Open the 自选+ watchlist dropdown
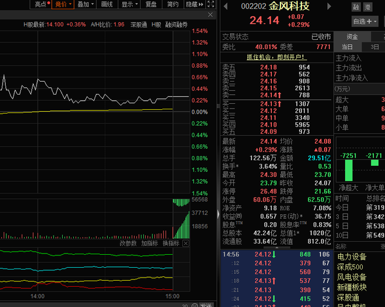The height and width of the screenshot is (307, 385). pyautogui.click(x=365, y=21)
